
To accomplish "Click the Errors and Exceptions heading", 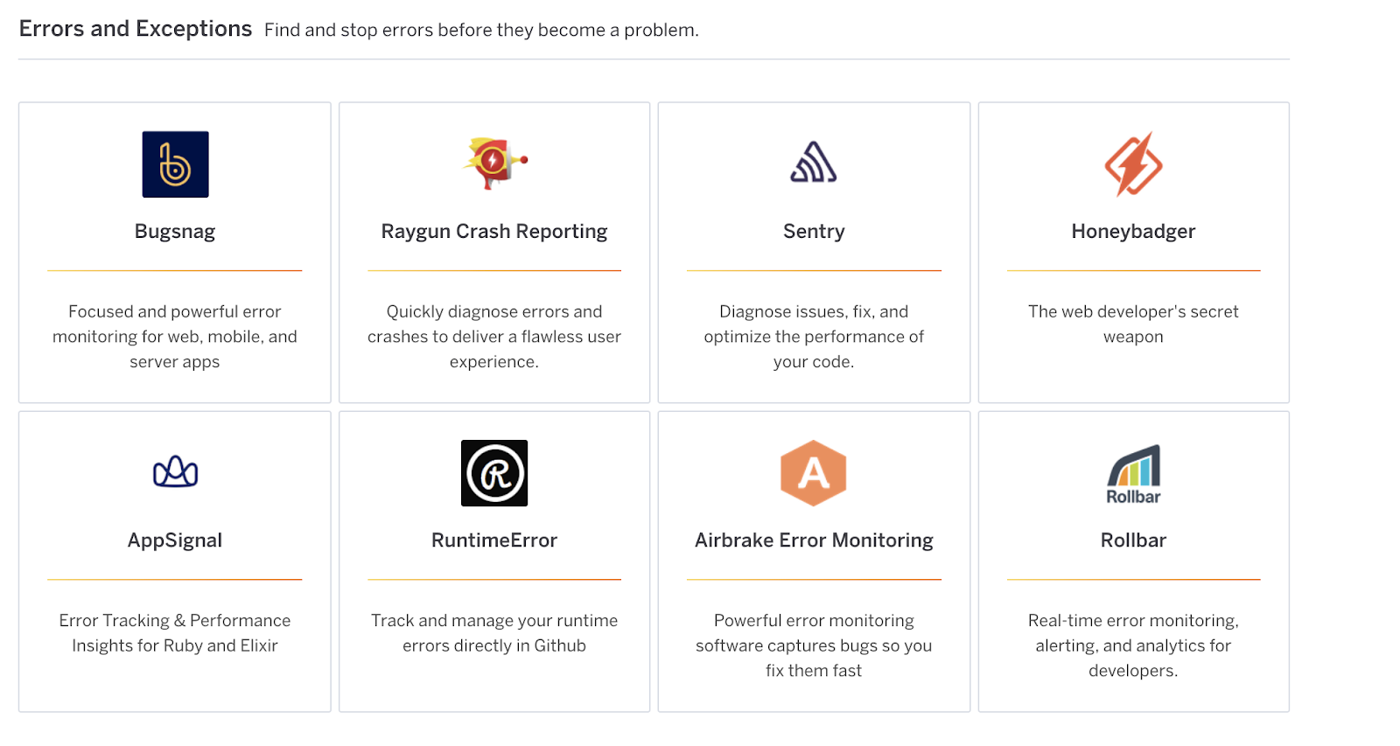I will [136, 29].
